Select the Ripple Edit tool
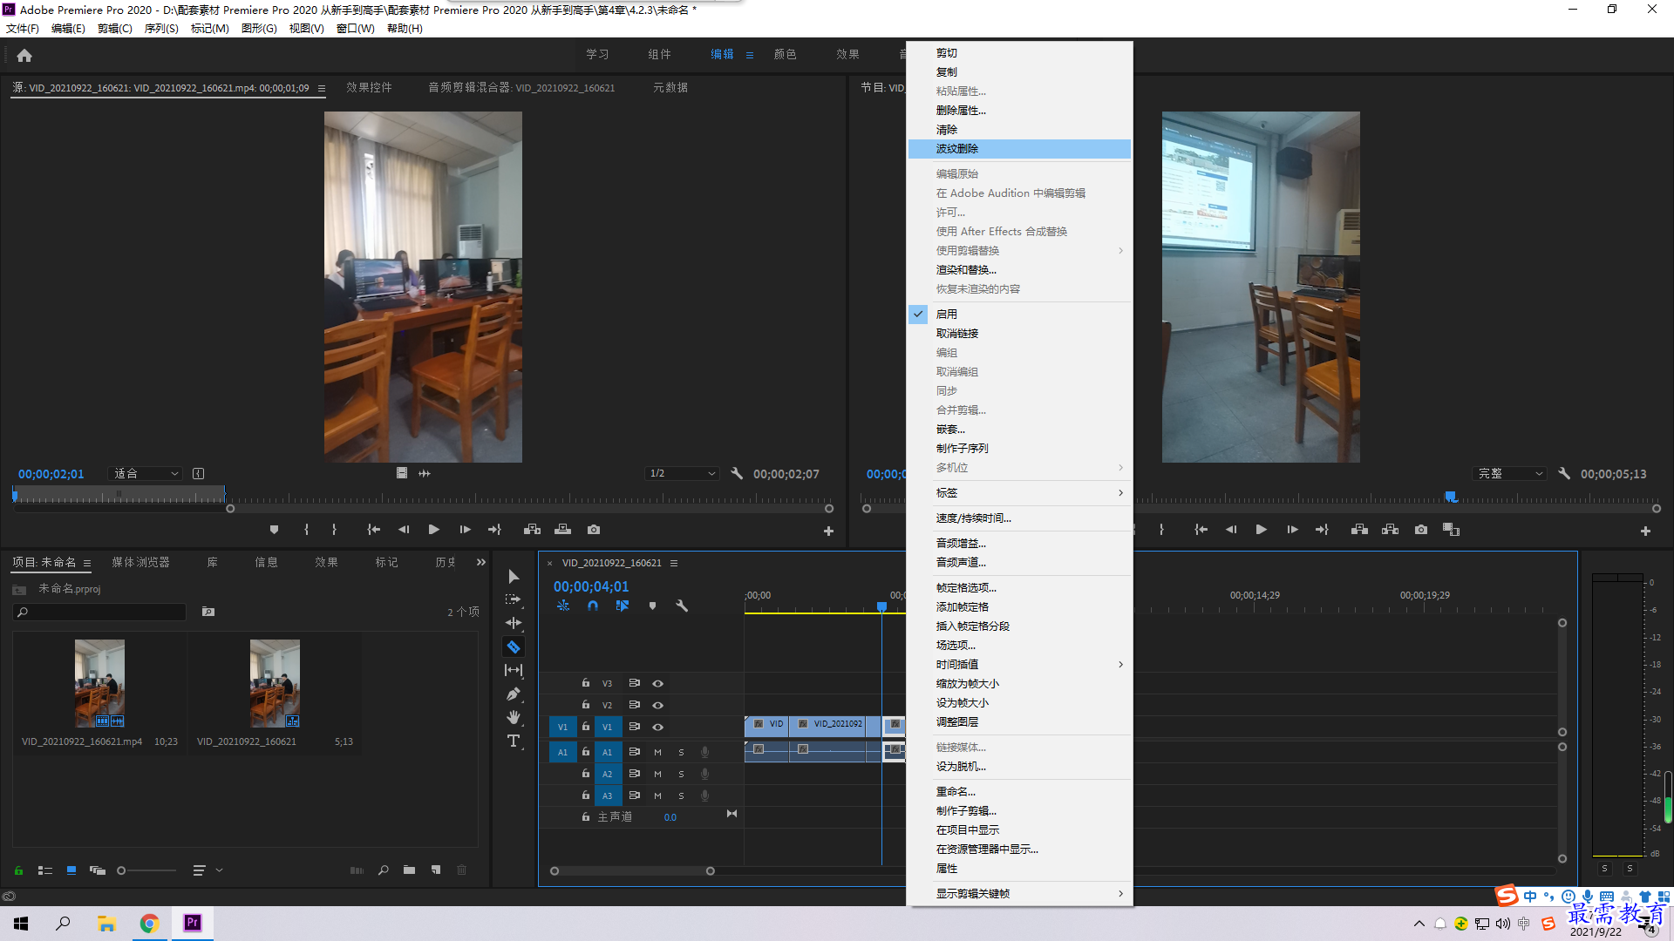The image size is (1674, 941). tap(514, 623)
